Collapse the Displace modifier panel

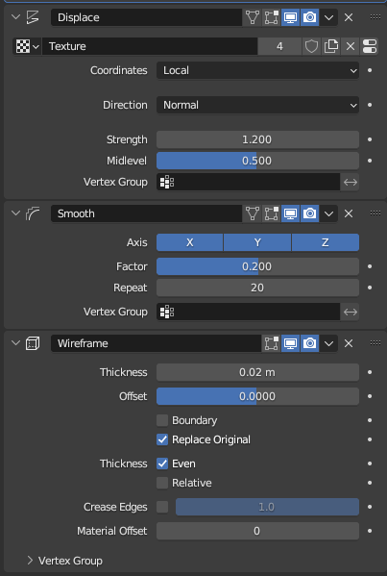[x=15, y=17]
